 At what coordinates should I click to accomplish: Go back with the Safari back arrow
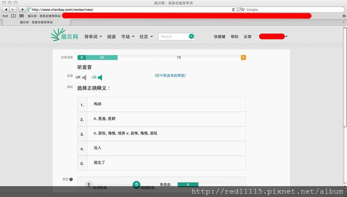[6, 9]
